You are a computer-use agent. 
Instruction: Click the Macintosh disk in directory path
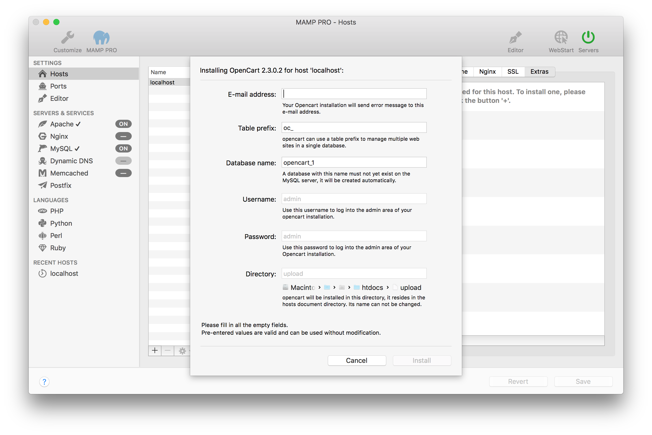(x=299, y=287)
